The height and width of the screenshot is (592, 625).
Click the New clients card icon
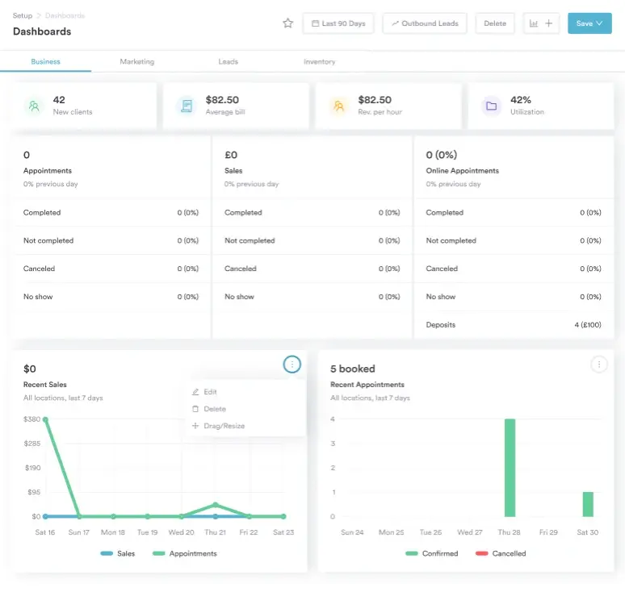coord(34,106)
